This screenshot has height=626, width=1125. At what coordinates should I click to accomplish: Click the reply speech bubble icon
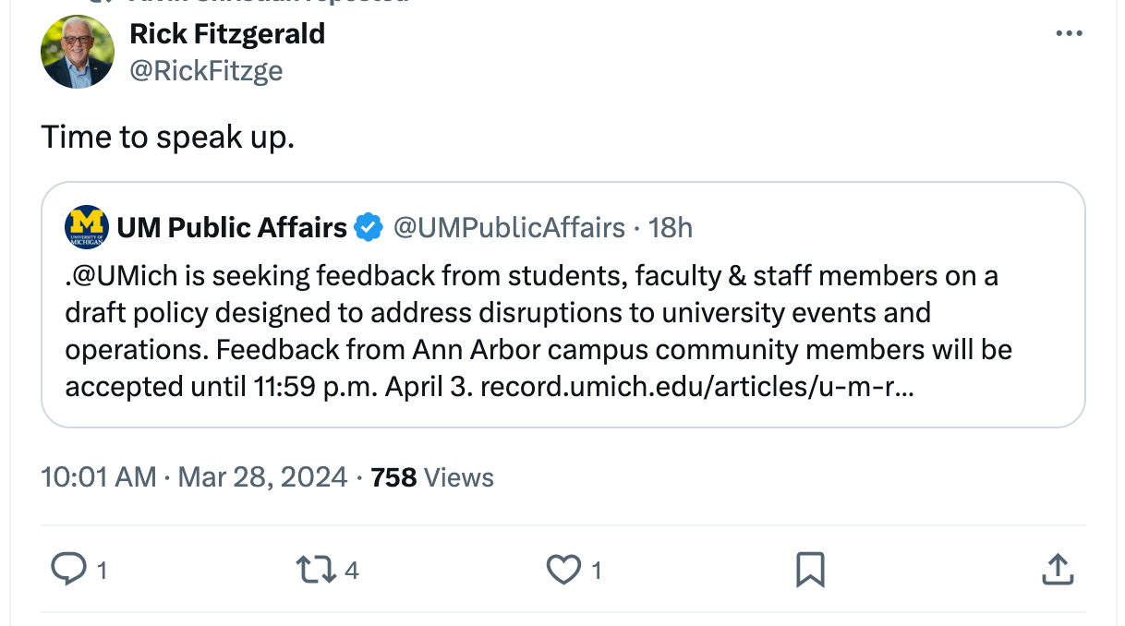[67, 570]
